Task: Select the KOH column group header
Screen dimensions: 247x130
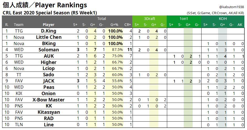Action: click(x=223, y=19)
